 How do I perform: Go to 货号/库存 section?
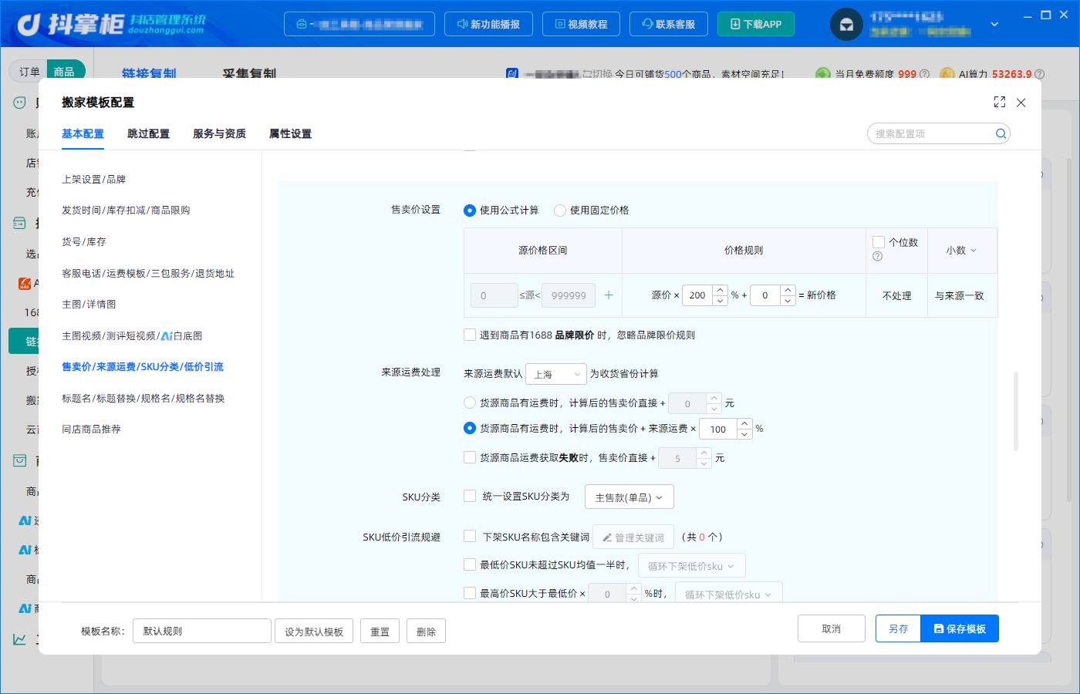point(84,241)
